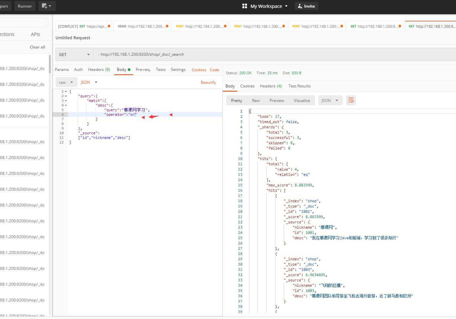Open the raw body type dropdown
The height and width of the screenshot is (319, 456).
point(66,82)
